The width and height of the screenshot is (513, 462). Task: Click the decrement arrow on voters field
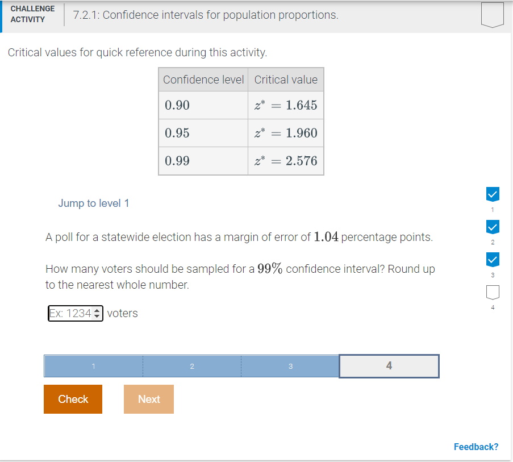pyautogui.click(x=97, y=315)
